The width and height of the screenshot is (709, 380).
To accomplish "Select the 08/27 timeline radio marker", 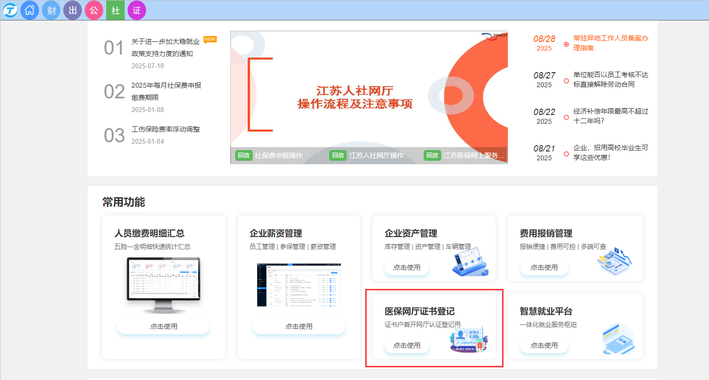I will coord(566,81).
